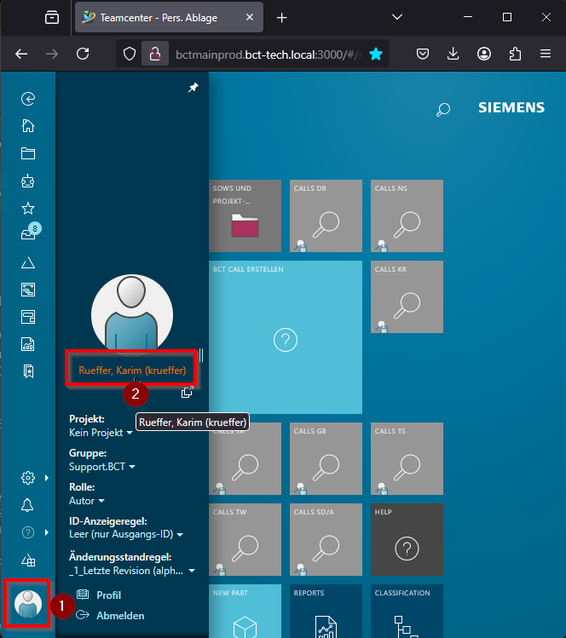
Task: Expand the Projekt 'Kein Projekt' dropdown
Action: (x=101, y=433)
